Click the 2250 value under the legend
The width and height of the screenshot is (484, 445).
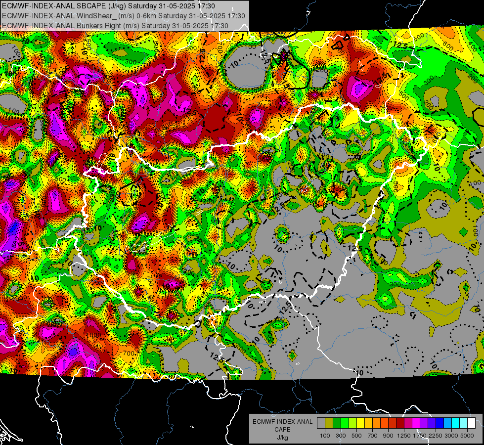coord(436,436)
